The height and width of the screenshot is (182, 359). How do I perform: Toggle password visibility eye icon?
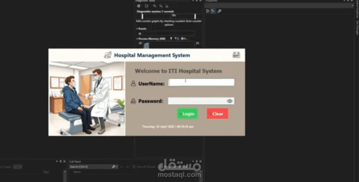230,101
